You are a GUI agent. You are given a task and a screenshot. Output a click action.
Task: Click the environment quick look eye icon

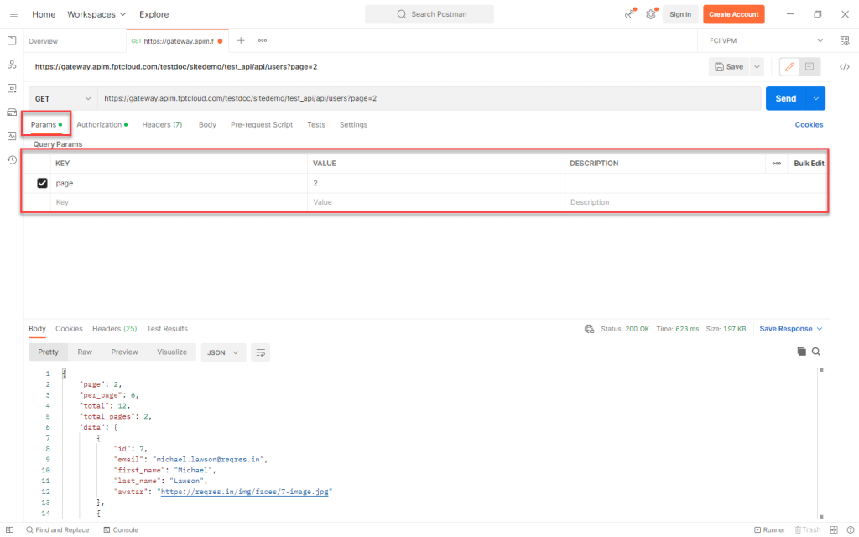(x=845, y=39)
